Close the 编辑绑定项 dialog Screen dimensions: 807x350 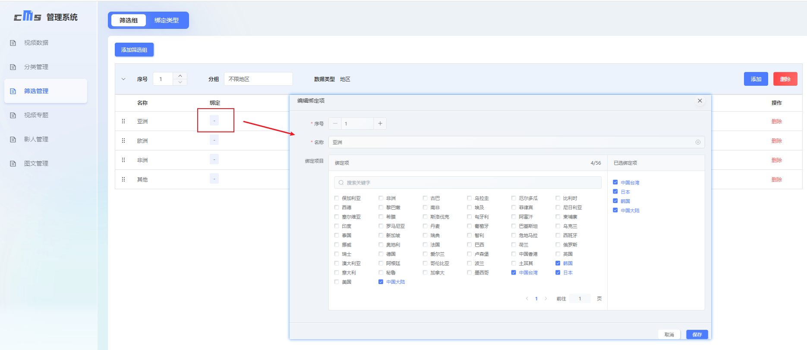coord(700,100)
